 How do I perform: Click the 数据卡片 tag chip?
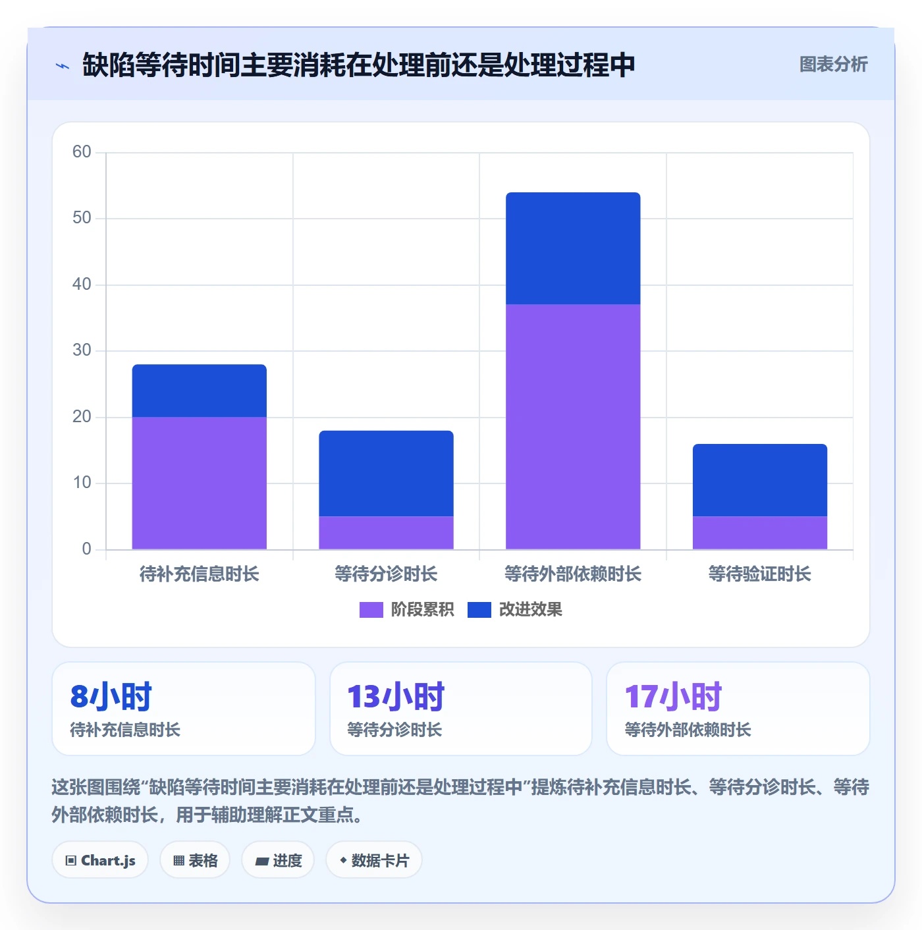(374, 860)
